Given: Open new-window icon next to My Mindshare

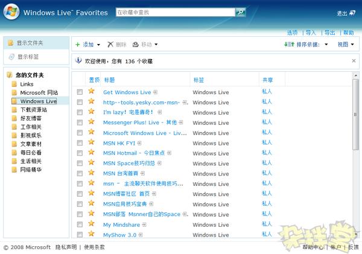Looking at the screenshot, I should click(145, 224).
